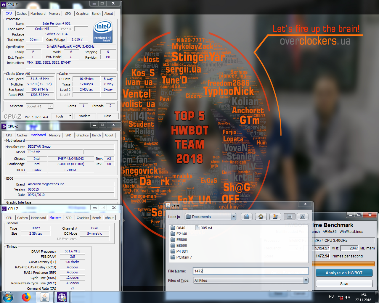Click the CPU-Z app icon in the Memory window's title bar
This screenshot has height=303, width=379.
click(4, 209)
